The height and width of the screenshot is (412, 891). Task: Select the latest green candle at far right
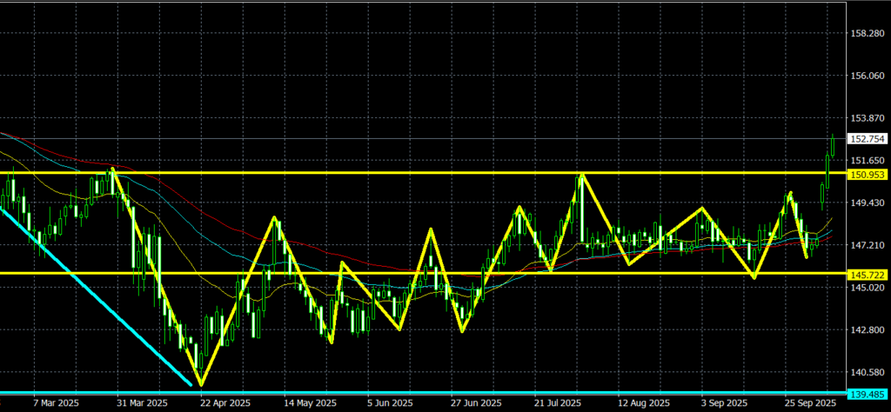[x=833, y=145]
